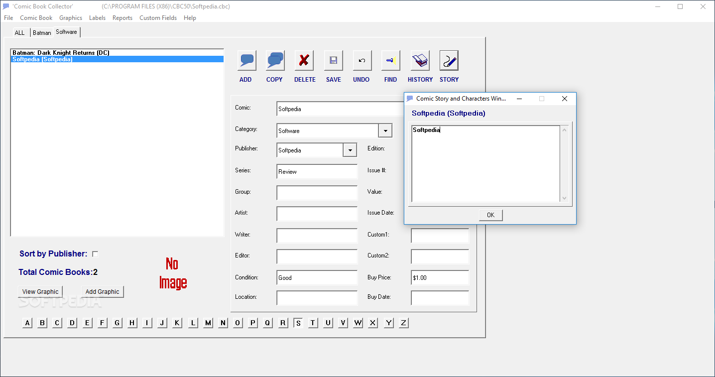Viewport: 715px width, 377px height.
Task: Filter by letter K button
Action: coord(177,323)
